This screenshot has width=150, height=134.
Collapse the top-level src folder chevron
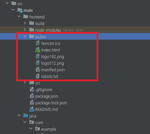pyautogui.click(x=7, y=3)
